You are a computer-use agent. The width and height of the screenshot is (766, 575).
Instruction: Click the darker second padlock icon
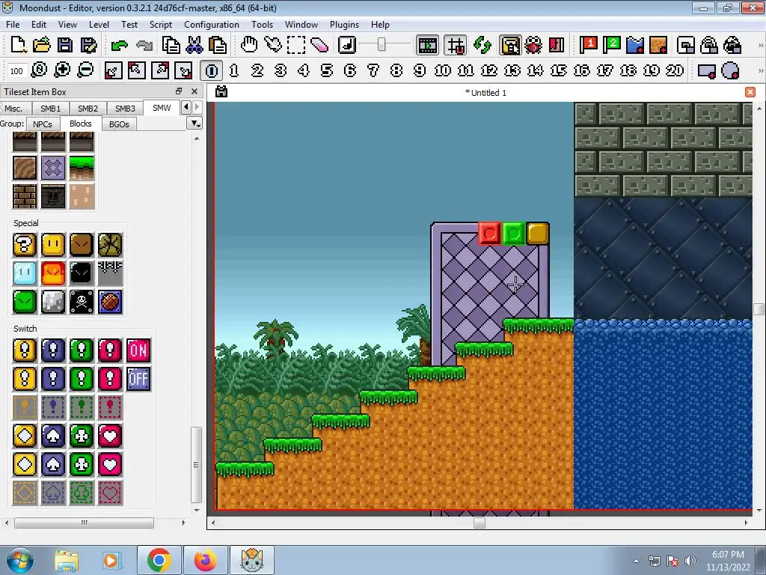pos(732,45)
